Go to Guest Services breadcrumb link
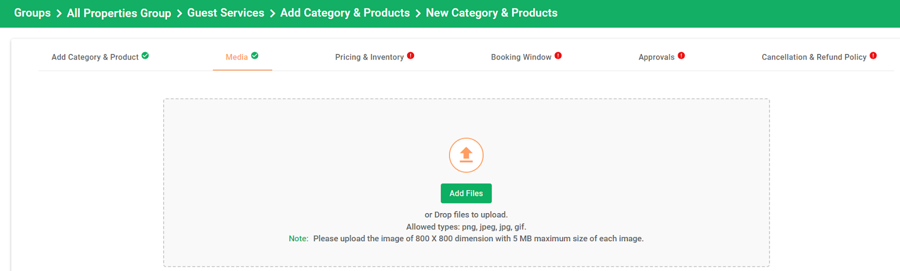The image size is (900, 271). (226, 13)
